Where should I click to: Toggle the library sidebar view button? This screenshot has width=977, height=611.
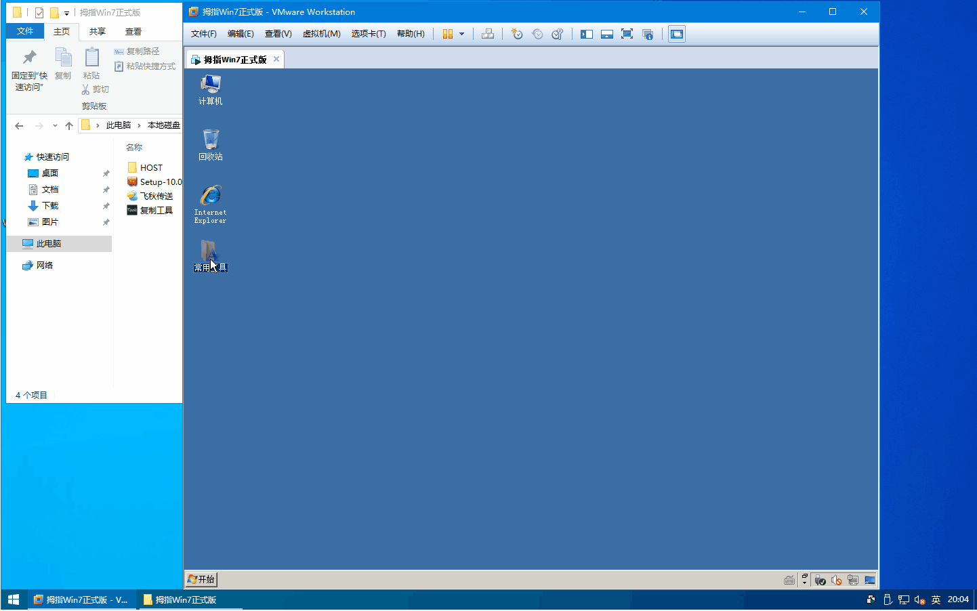[x=587, y=34]
